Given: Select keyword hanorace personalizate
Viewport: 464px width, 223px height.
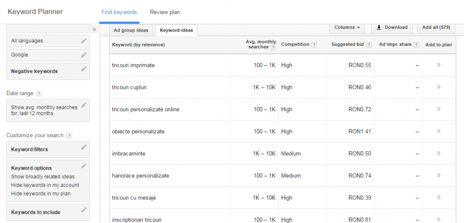Looking at the screenshot, I should (x=140, y=176).
